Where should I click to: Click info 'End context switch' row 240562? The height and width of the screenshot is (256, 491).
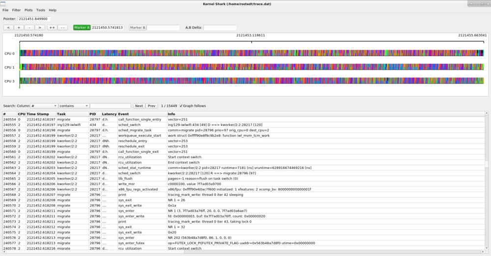click(x=185, y=163)
